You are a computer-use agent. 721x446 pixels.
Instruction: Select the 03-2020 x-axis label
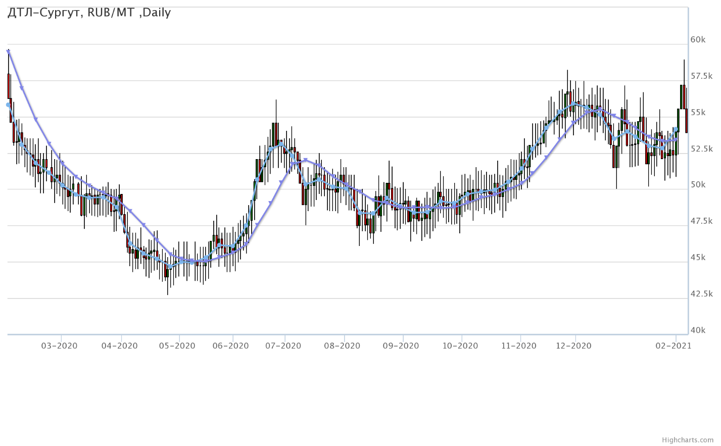(59, 346)
